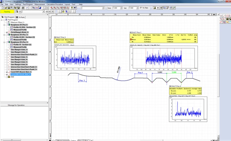Switch to the N-Parts tab
This screenshot has height=141, width=231.
[x=21, y=17]
